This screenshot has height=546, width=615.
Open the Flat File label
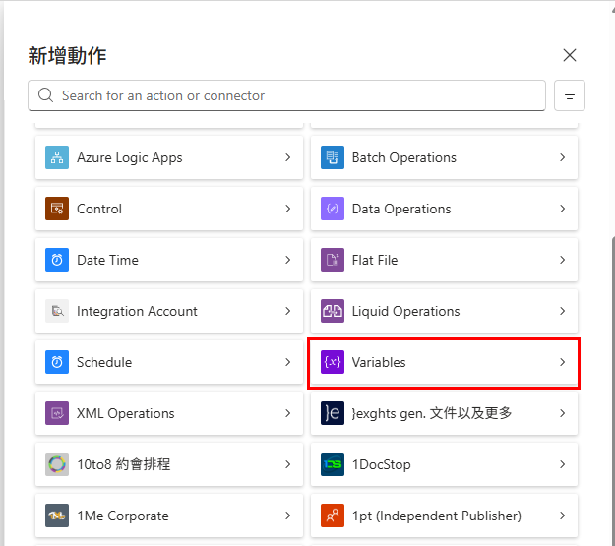coord(375,260)
